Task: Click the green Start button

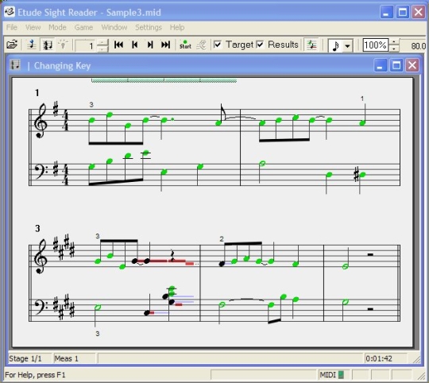Action: pos(185,44)
